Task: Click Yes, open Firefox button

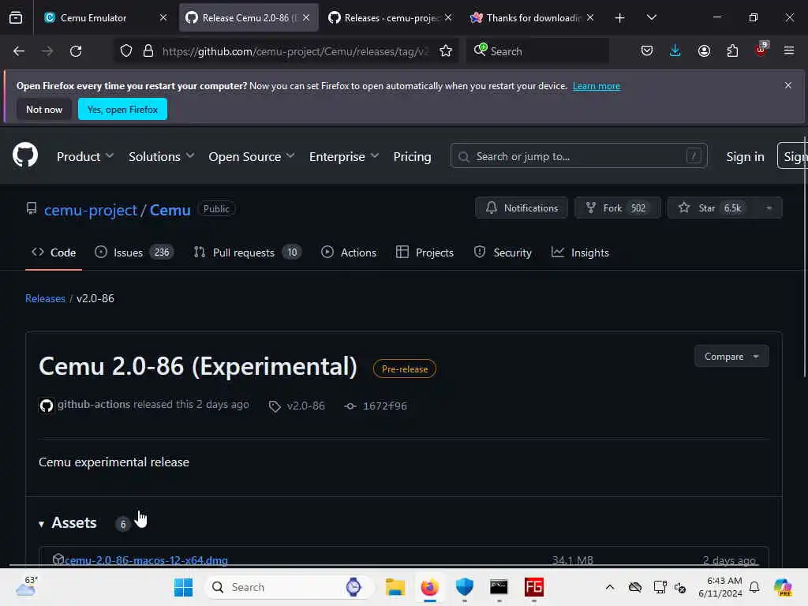Action: tap(122, 109)
